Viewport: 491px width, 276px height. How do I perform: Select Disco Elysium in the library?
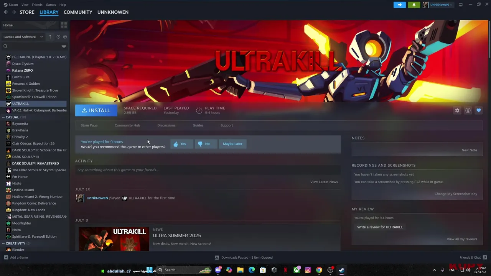point(23,64)
